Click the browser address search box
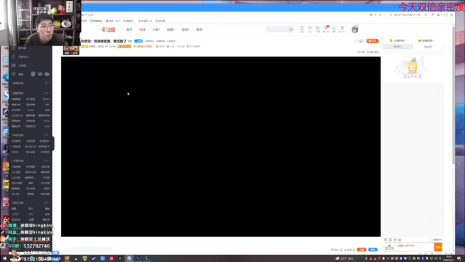 click(x=409, y=15)
